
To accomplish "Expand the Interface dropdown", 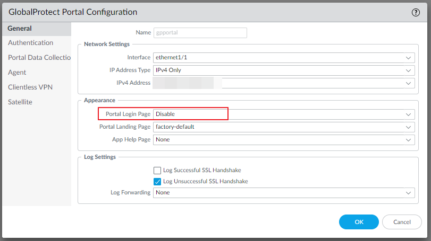I will coord(408,57).
